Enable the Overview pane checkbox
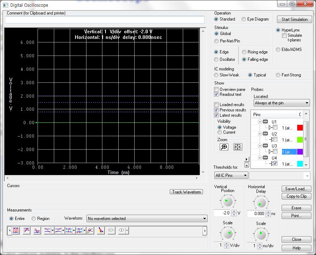The image size is (316, 255). tap(216, 89)
